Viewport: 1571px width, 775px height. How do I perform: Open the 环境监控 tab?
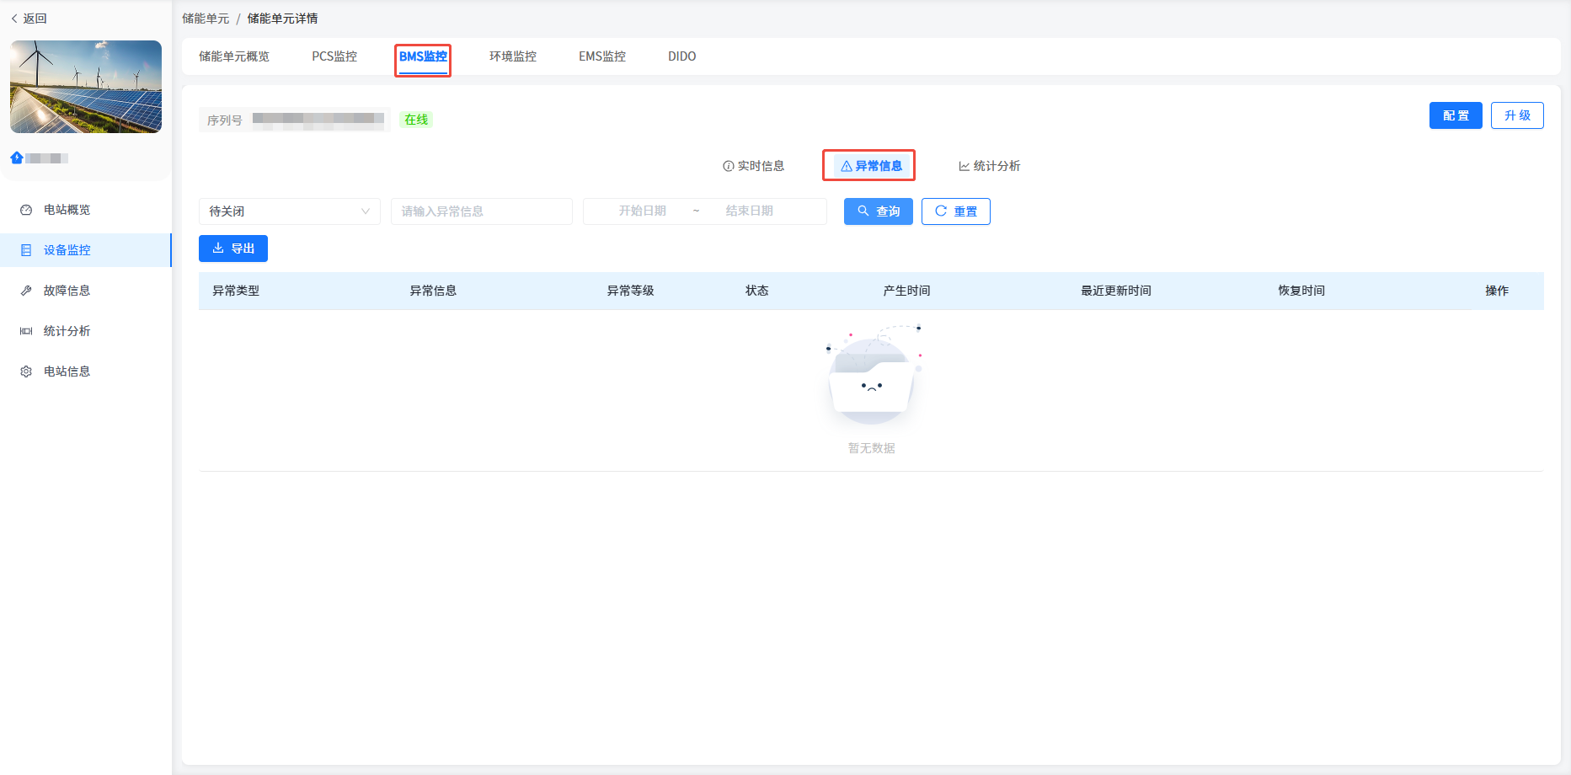pyautogui.click(x=512, y=56)
